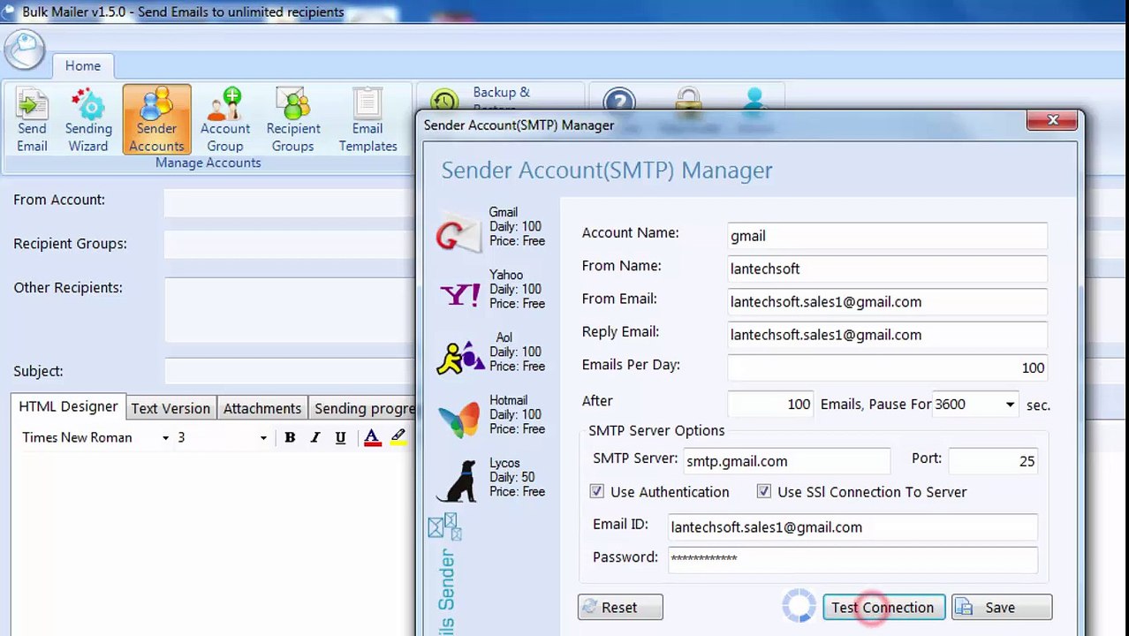The width and height of the screenshot is (1129, 636).
Task: Click the Password field
Action: click(852, 558)
